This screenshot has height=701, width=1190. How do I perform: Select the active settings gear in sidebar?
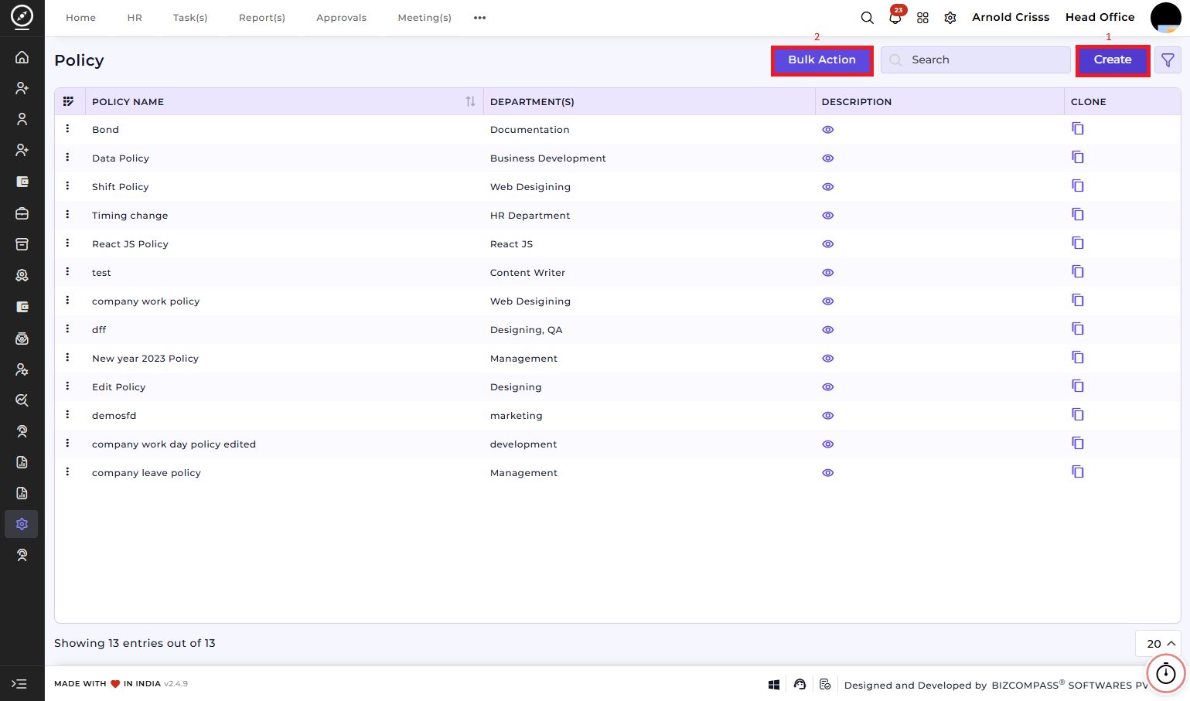(22, 524)
